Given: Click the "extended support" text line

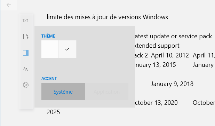Looking at the screenshot, I should point(157,46).
